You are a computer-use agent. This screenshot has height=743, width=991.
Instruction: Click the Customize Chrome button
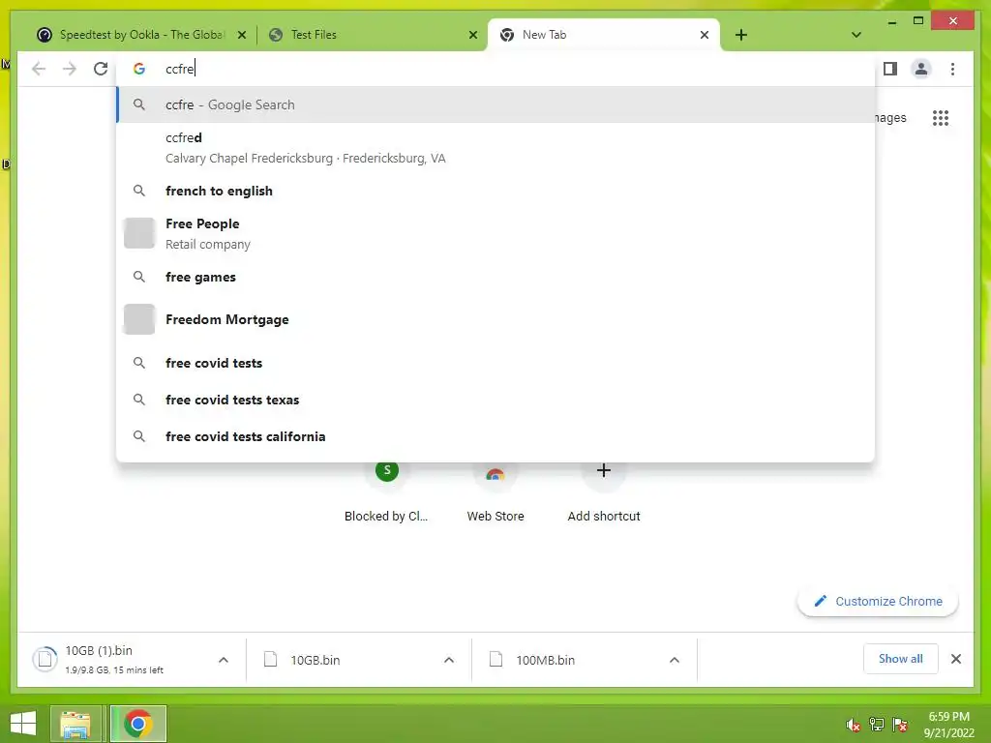pyautogui.click(x=878, y=601)
